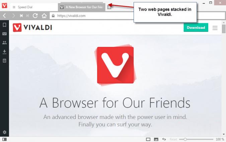
Task: Reload the current page
Action: 35,15
